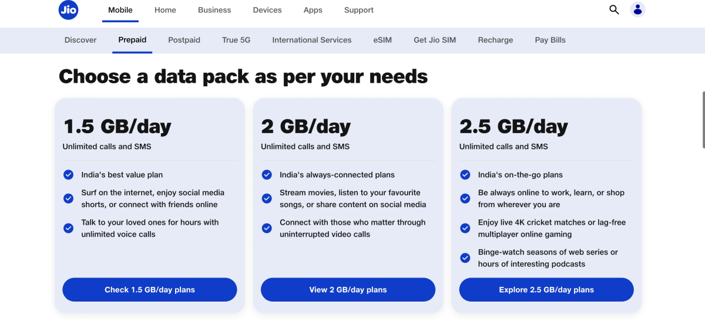705x335 pixels.
Task: Go to the eSIM tab
Action: (382, 40)
